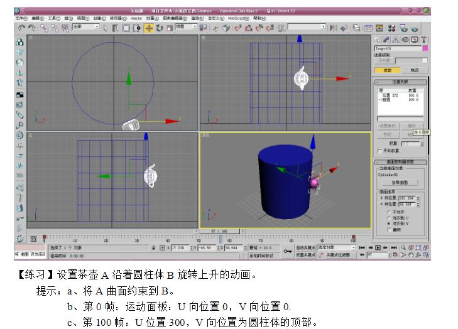Viewport: 458px width, 329px height.
Task: Select the Rotate tool in main toolbar
Action: pyautogui.click(x=160, y=28)
